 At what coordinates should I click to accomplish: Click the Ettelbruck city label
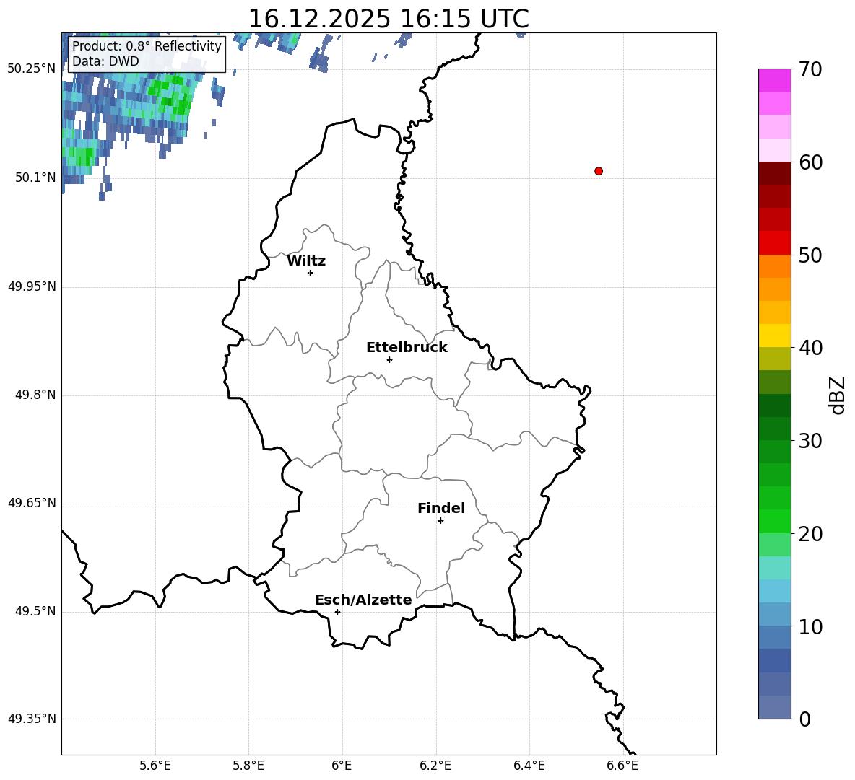(x=407, y=348)
